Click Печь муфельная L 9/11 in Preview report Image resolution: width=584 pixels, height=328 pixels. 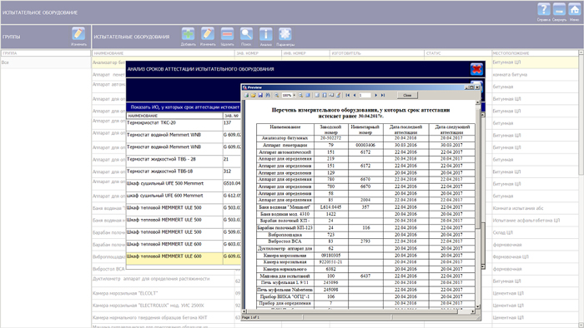[284, 283]
